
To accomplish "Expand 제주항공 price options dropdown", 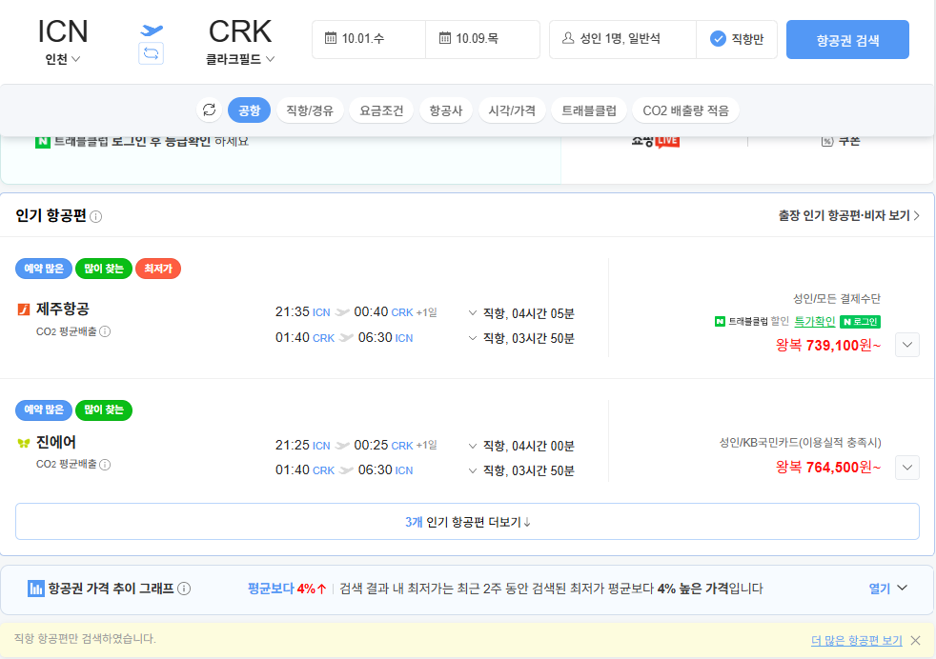I will [x=907, y=345].
